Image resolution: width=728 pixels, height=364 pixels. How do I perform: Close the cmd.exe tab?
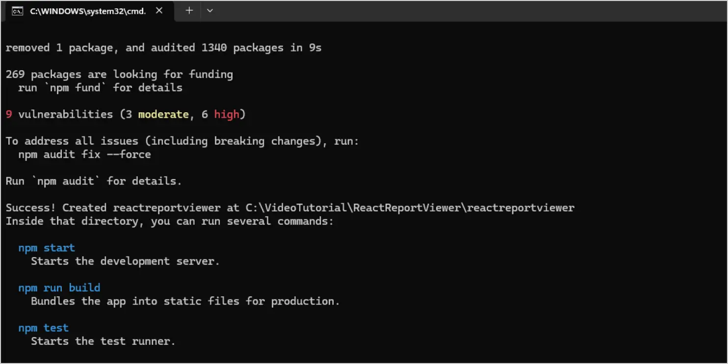tap(159, 10)
